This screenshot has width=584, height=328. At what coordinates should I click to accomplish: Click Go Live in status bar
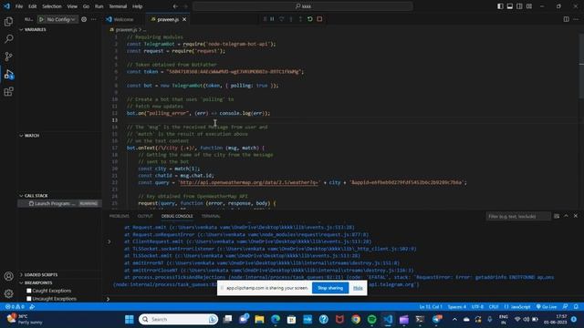pyautogui.click(x=547, y=307)
